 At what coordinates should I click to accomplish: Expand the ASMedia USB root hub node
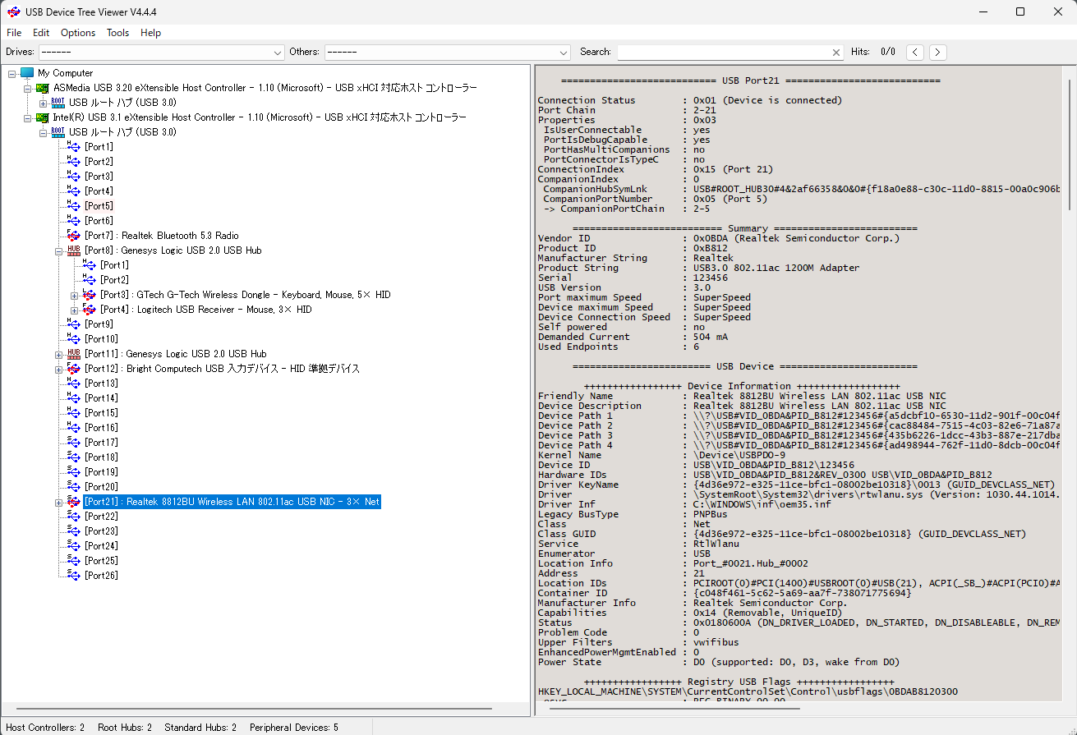pos(44,103)
